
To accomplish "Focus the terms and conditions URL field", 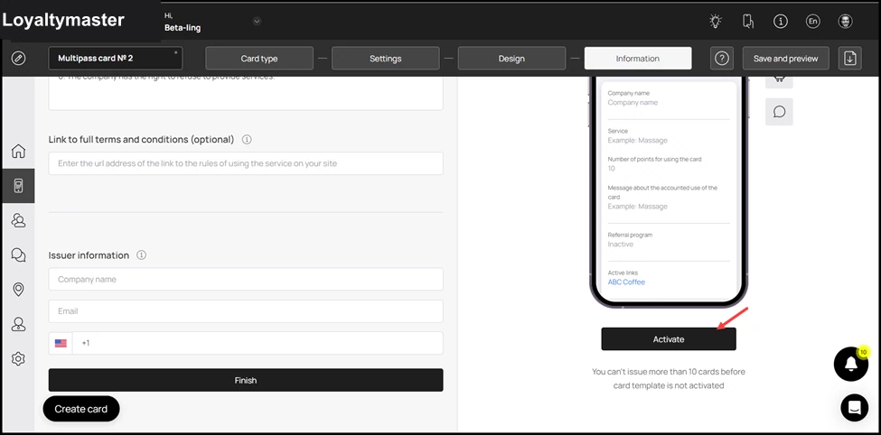I will point(246,163).
